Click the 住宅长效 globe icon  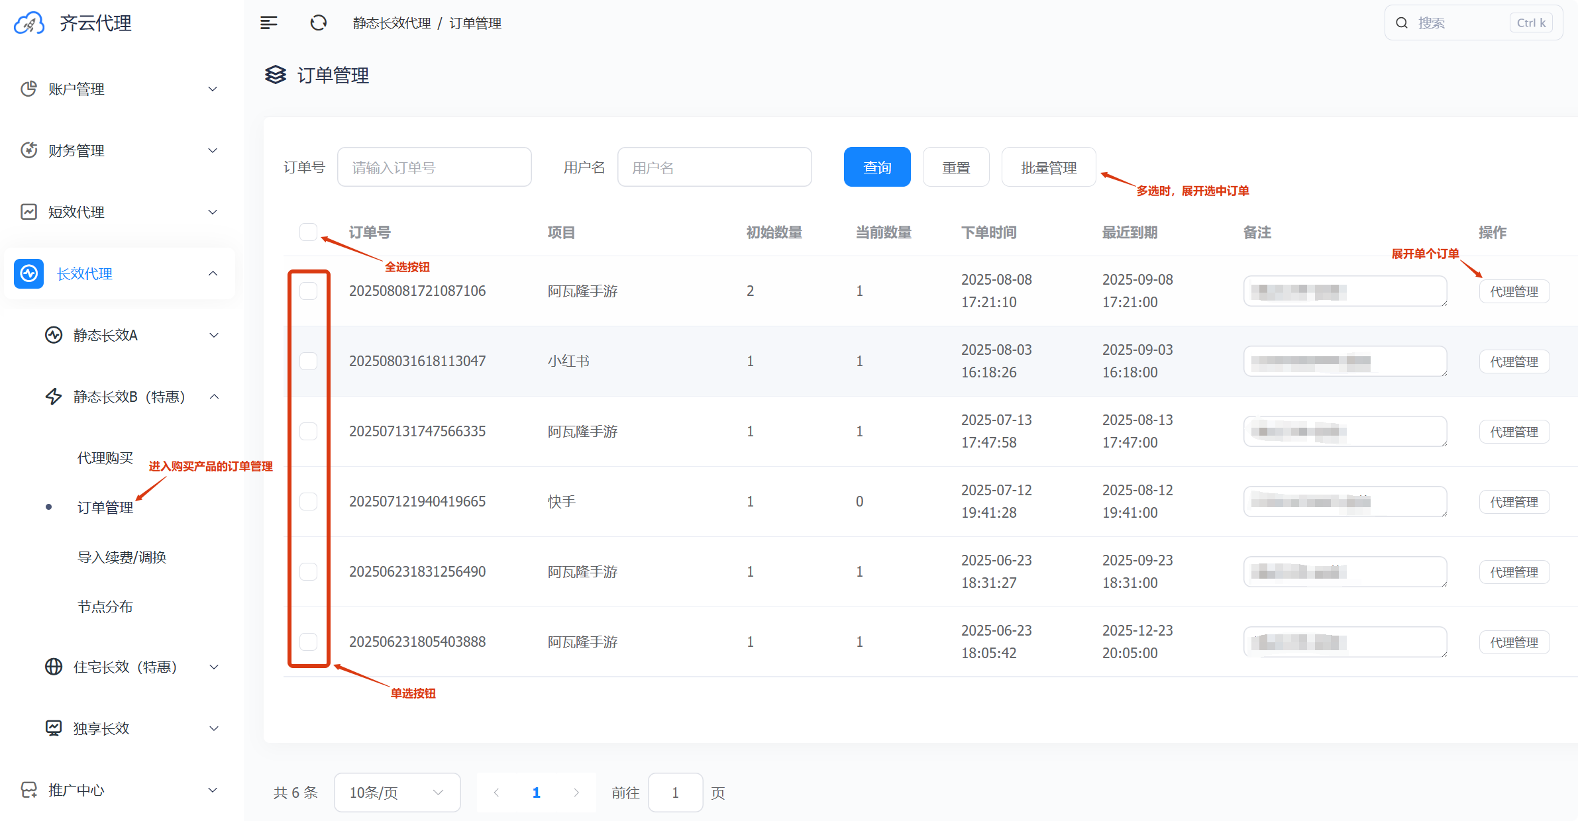coord(54,667)
